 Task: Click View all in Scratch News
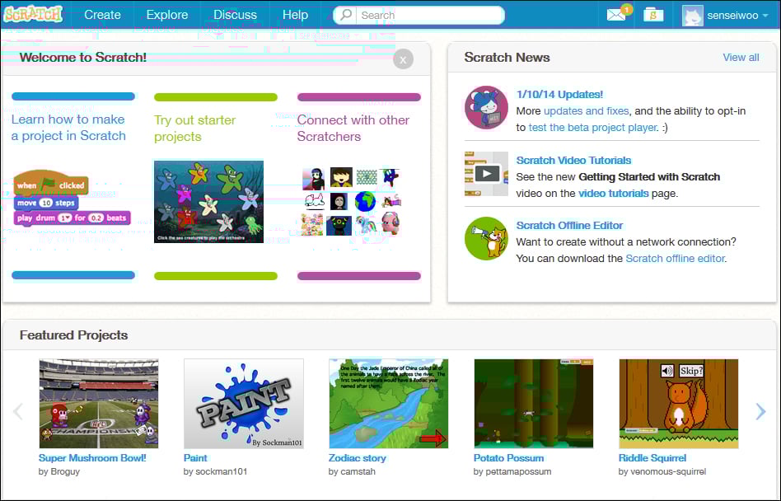click(x=741, y=58)
